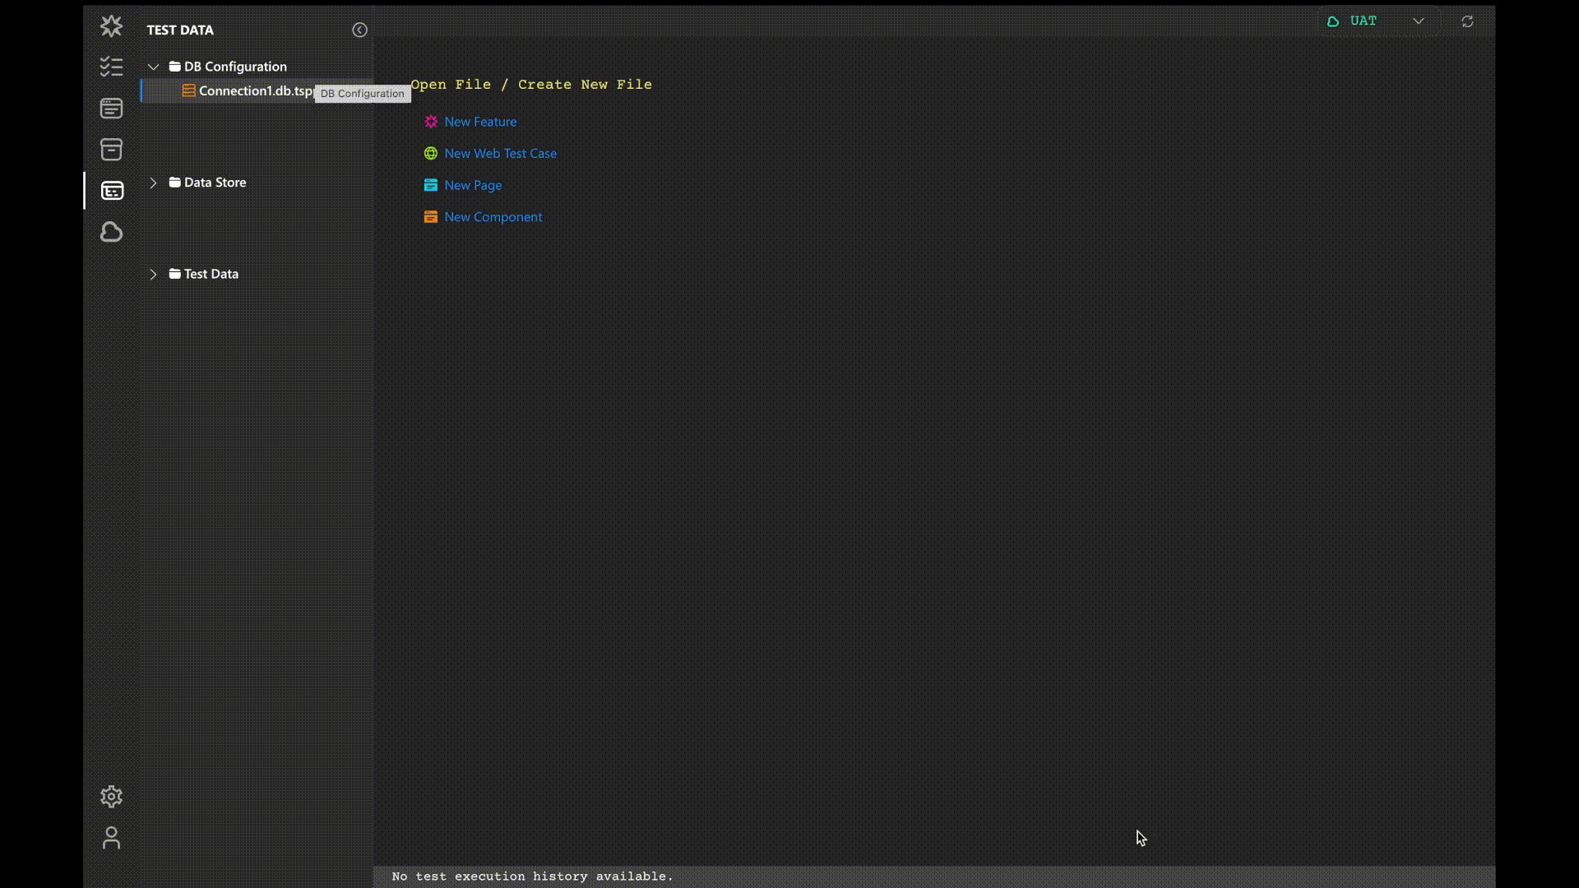Open Connection1.db file in tree

tap(255, 91)
